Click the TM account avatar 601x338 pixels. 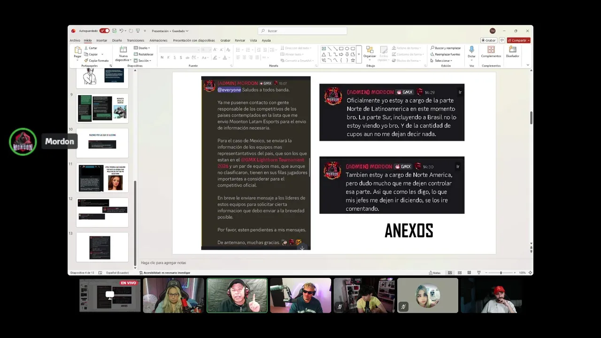point(493,31)
